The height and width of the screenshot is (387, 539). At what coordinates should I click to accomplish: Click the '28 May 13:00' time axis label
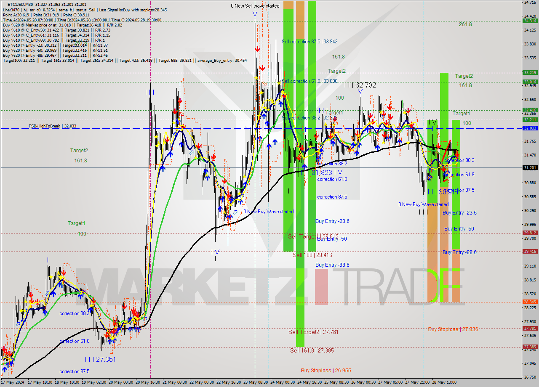coord(443,382)
